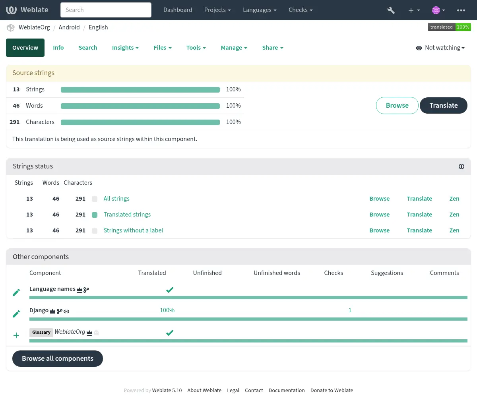This screenshot has width=477, height=414.
Task: Click WeblateOrg in the breadcrumb
Action: [34, 27]
